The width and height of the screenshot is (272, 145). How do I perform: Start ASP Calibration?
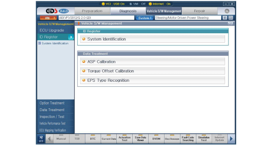point(152,62)
